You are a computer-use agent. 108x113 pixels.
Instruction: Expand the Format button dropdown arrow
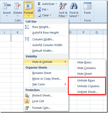[28, 16]
